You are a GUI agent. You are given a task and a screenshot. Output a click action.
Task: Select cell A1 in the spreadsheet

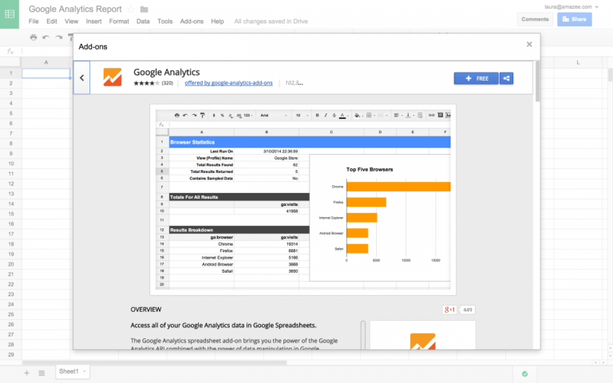[46, 73]
